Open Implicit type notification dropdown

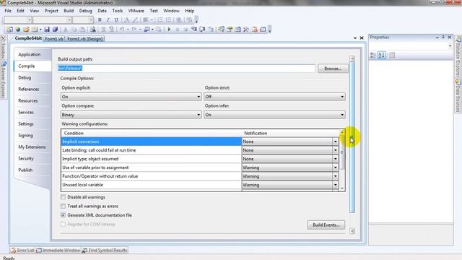coord(335,159)
